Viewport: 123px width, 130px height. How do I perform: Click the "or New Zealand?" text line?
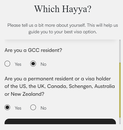(x=24, y=94)
